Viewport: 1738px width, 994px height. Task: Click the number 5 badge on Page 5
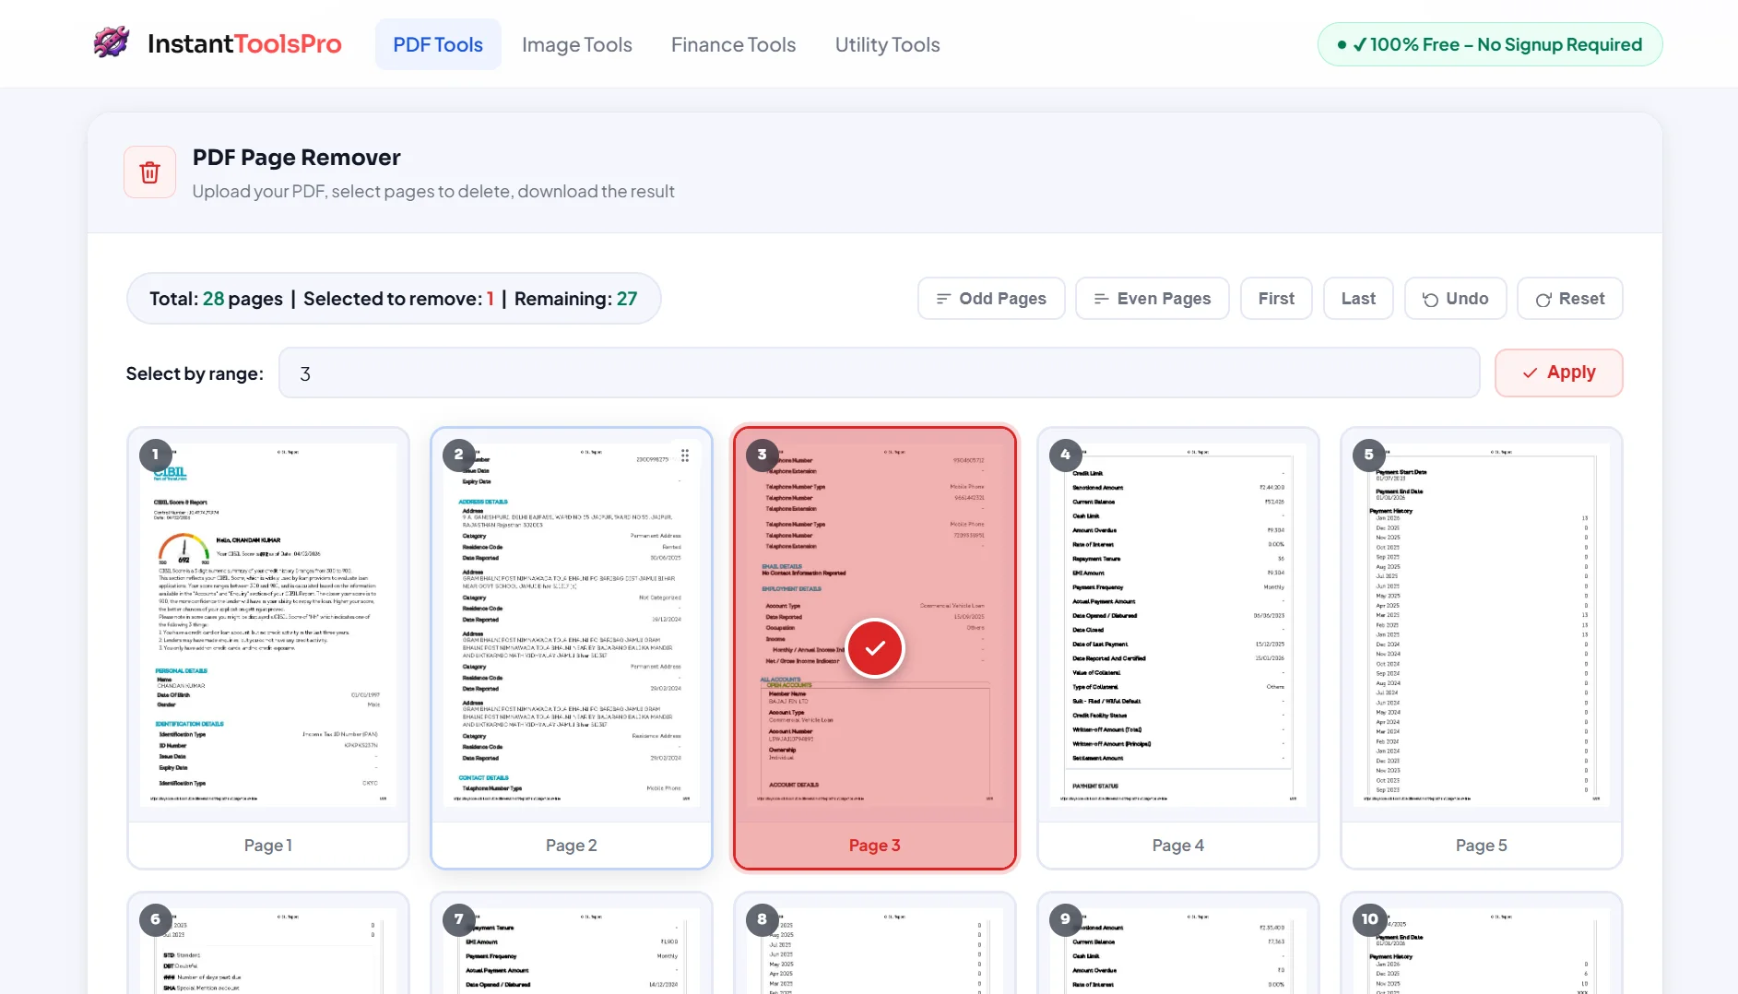(x=1368, y=454)
